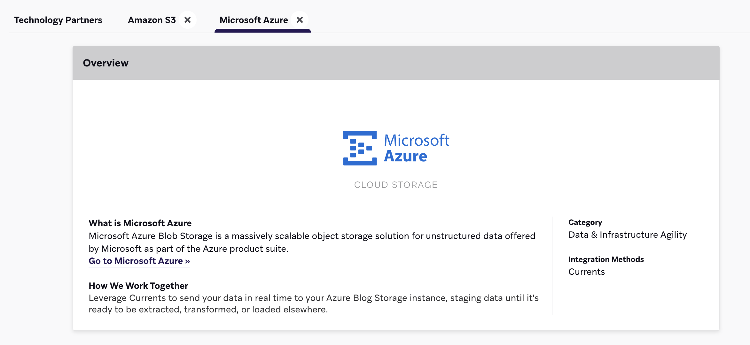Click the Overview section header
750x345 pixels.
(106, 63)
